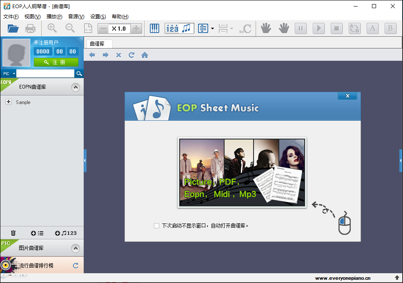Click the open file folder icon
Image resolution: width=403 pixels, height=283 pixels.
click(13, 29)
